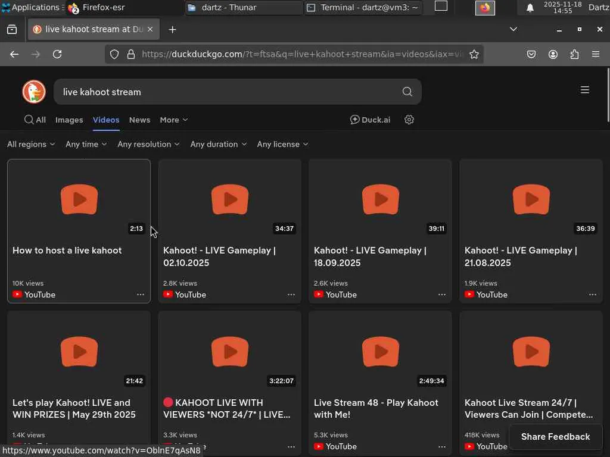Open Firefox account icon
The width and height of the screenshot is (610, 457).
[553, 54]
